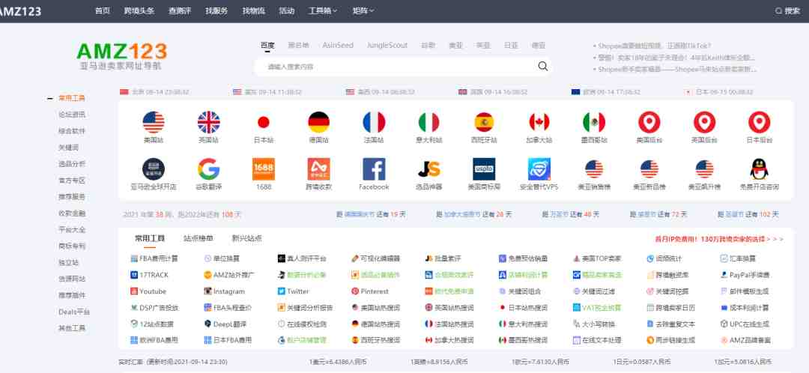Open the AMZ站外推广 link
Screen dimensions: 809x373
point(230,275)
